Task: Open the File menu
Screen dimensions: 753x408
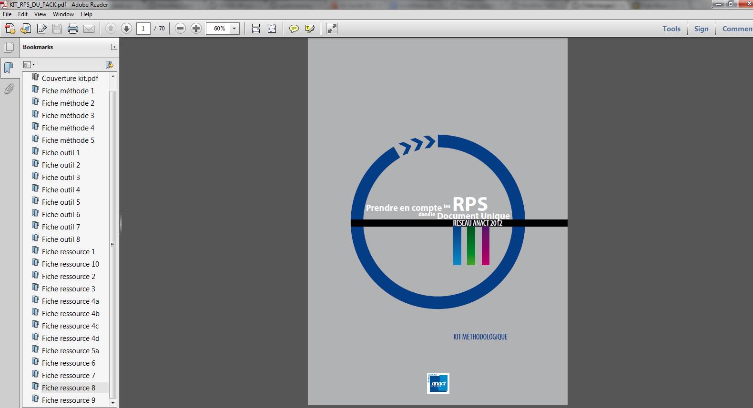Action: (x=7, y=14)
